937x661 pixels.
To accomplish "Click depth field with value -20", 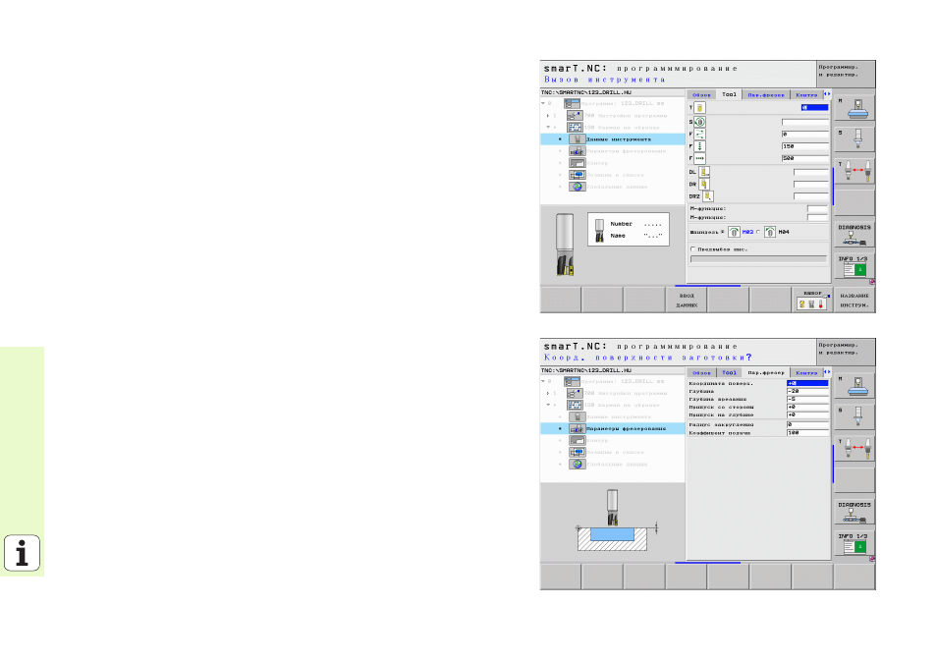I will pos(808,391).
